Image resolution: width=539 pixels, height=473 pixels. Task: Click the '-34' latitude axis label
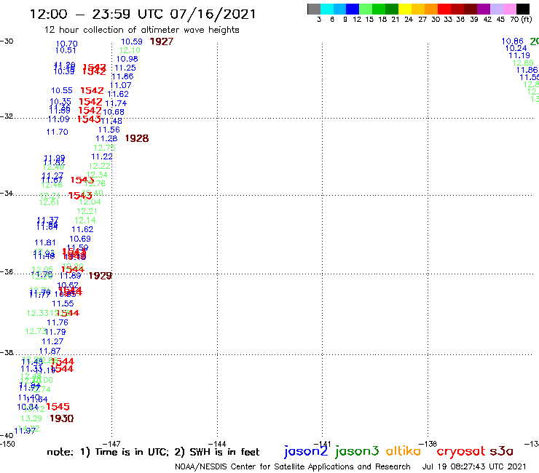[x=7, y=193]
